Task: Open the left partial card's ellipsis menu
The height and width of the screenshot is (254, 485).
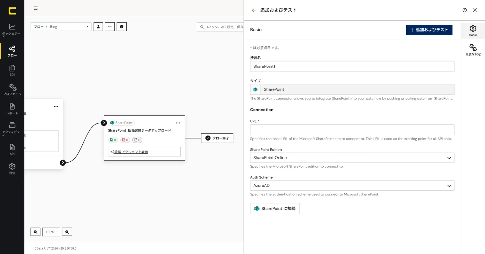Action: click(56, 106)
